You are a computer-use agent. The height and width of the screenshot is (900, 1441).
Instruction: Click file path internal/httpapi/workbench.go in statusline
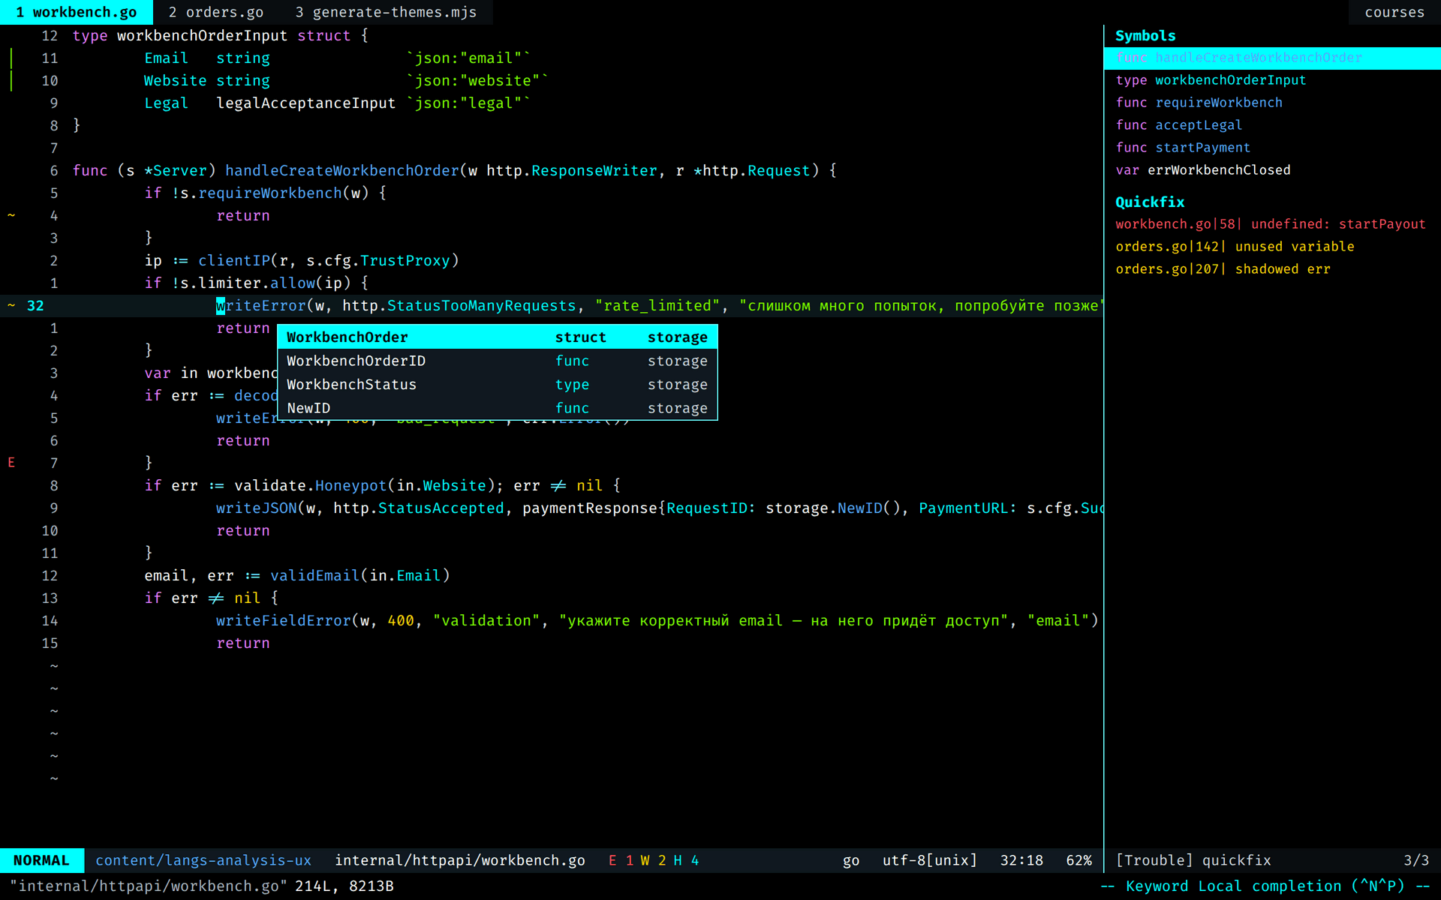[x=459, y=860]
